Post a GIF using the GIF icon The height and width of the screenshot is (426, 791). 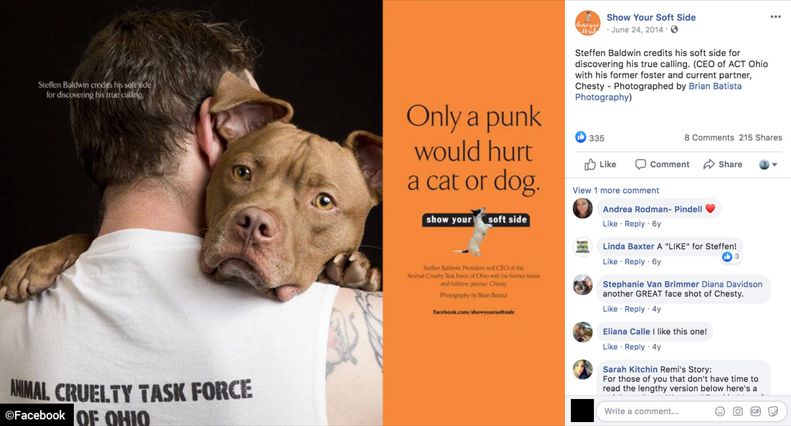[x=755, y=411]
